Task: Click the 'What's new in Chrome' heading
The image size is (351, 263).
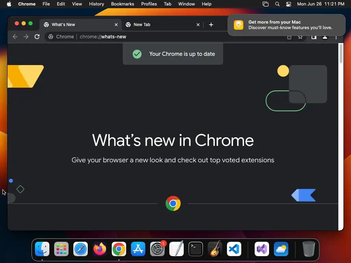Action: (x=173, y=140)
